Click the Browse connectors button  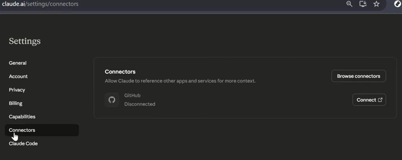click(x=358, y=76)
